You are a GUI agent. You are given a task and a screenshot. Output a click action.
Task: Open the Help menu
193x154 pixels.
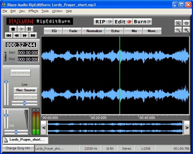coord(69,11)
